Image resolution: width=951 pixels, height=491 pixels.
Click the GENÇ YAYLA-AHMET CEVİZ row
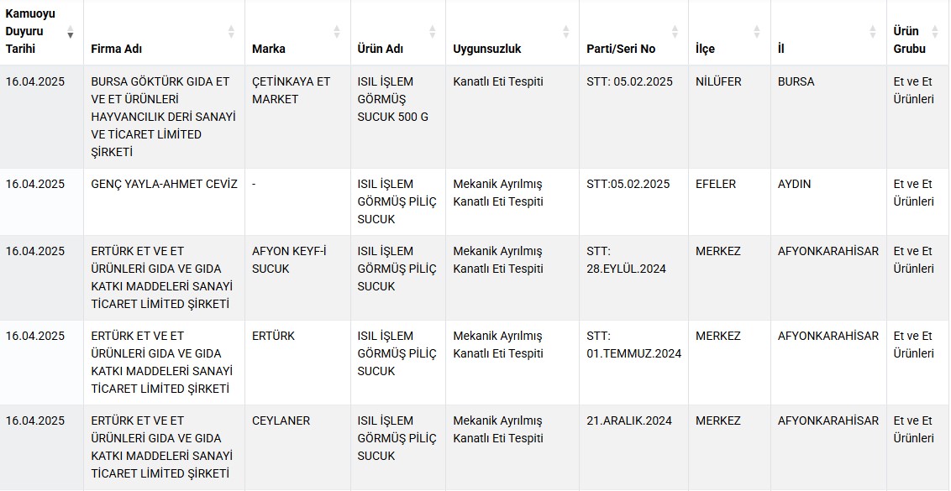475,201
